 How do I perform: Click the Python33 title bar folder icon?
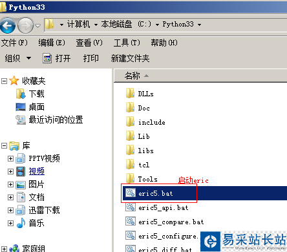3,7
